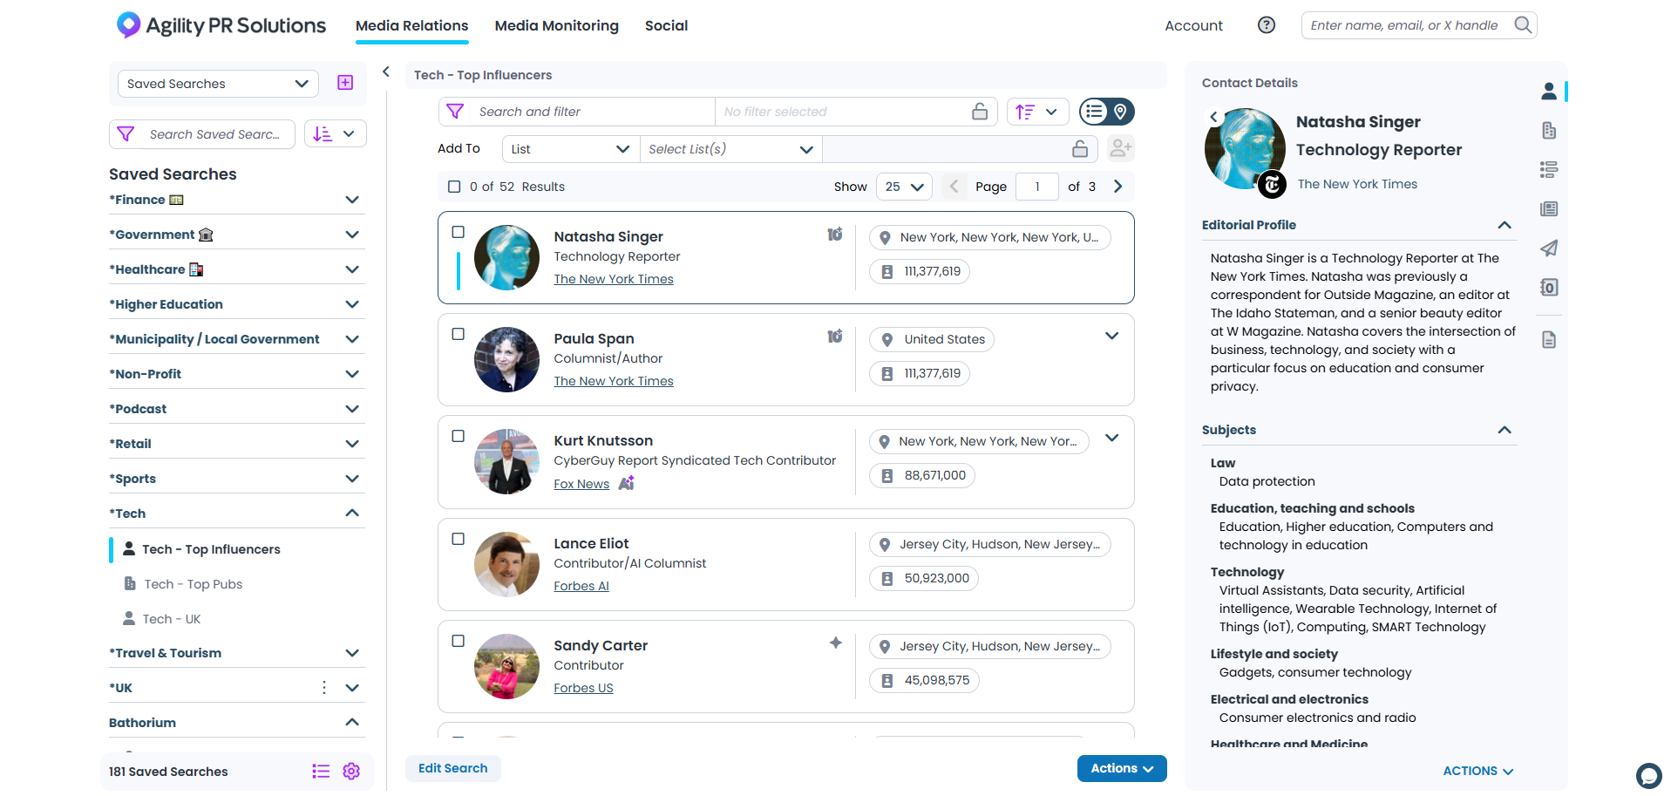
Task: Click the name, email or X handle search field
Action: click(x=1405, y=25)
